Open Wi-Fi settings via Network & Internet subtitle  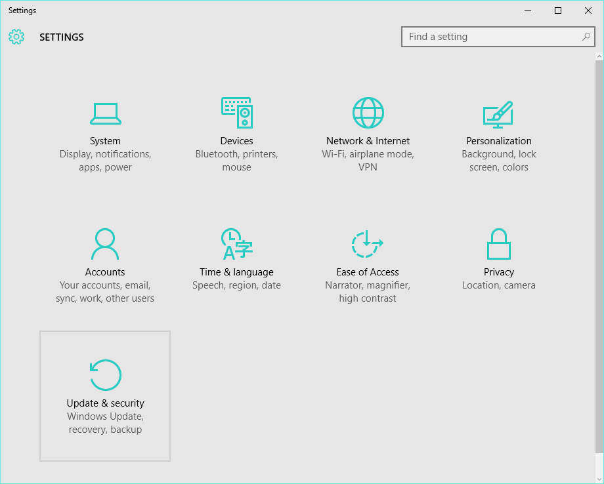(x=368, y=153)
